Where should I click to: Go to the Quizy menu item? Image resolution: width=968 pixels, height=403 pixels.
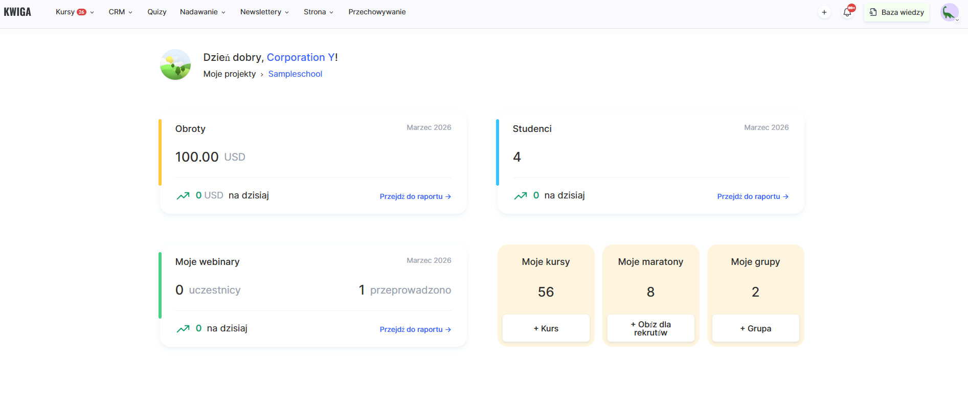pos(157,12)
